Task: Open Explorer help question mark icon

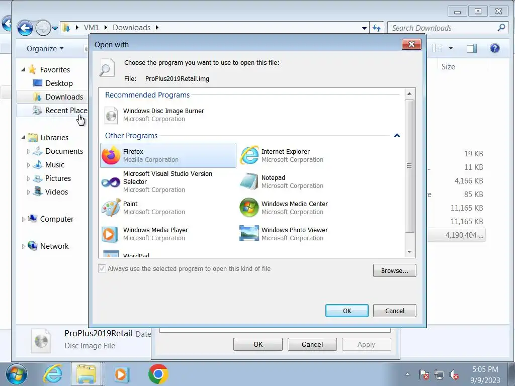Action: [x=495, y=48]
